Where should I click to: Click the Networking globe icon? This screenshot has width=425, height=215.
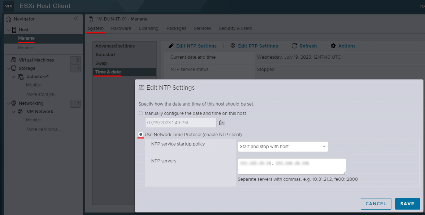point(14,103)
